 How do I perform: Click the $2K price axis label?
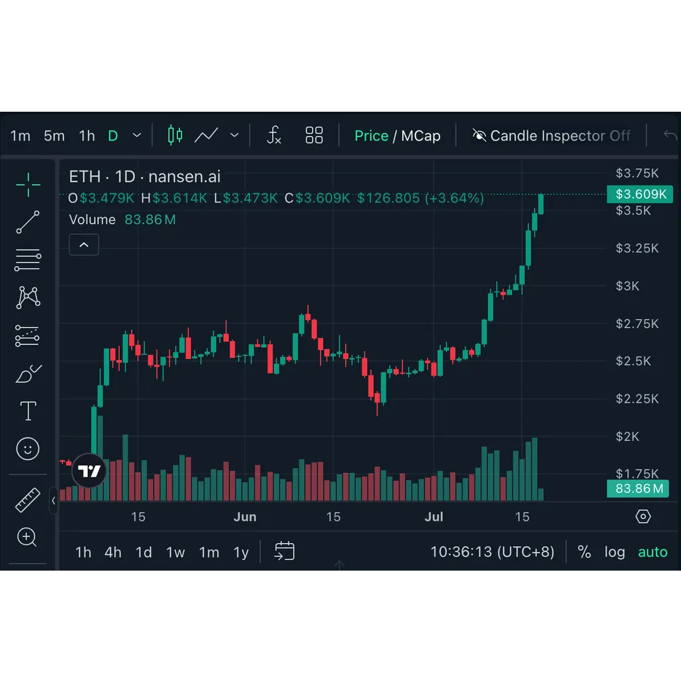point(627,436)
